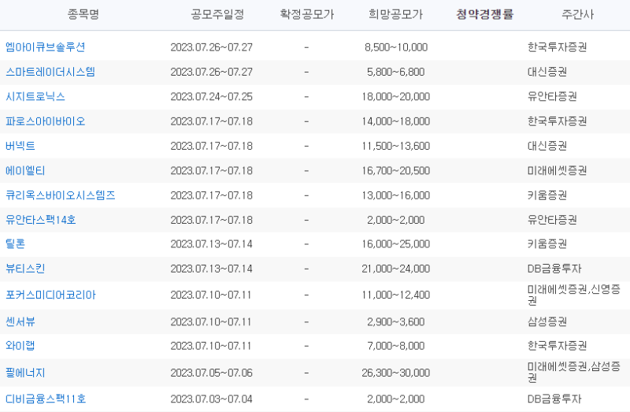Screen dimensions: 630x412
Task: Select the 센서뷰 IPO link
Action: tap(20, 322)
